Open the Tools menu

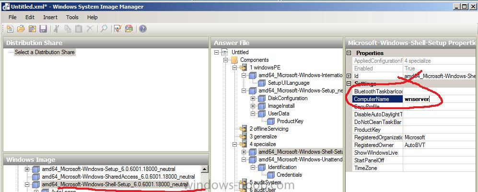72,17
